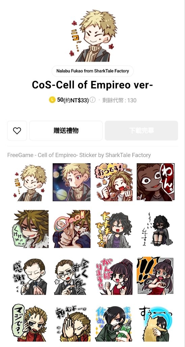
Task: Tap the gold coin icon beside 50
Action: pos(52,100)
